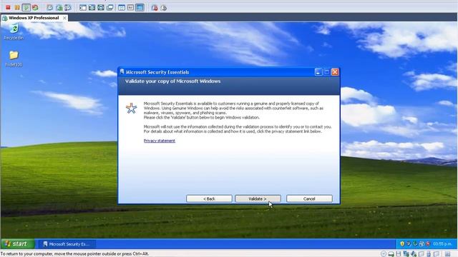Click the Microsoft Security Essentials title bar text
Image resolution: width=458 pixels, height=257 pixels.
tap(157, 72)
